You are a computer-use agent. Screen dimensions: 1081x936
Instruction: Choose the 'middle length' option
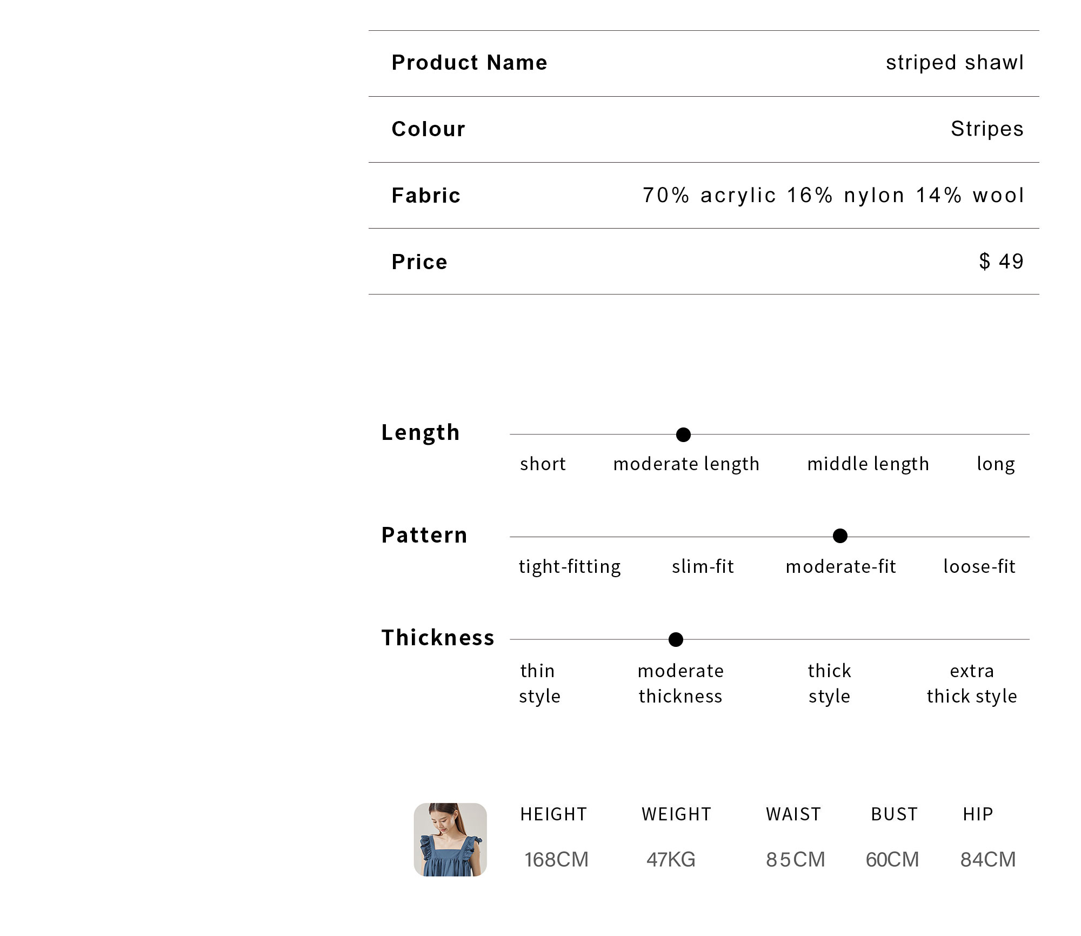coord(868,464)
